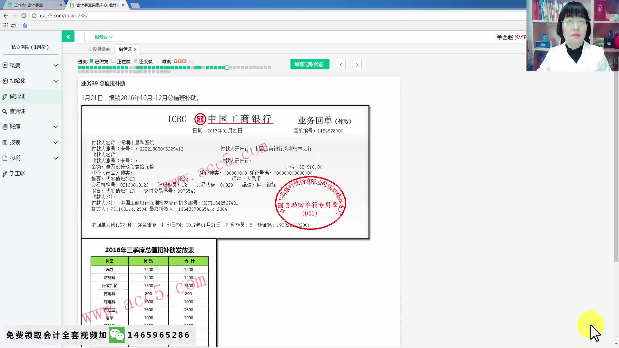The image size is (619, 348).
Task: Click the WeChat icon in bottom banner
Action: coord(118,334)
